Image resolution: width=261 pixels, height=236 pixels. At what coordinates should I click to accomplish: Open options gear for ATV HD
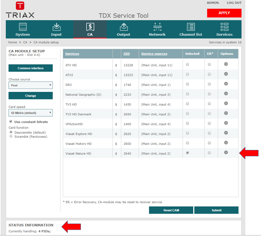226,64
